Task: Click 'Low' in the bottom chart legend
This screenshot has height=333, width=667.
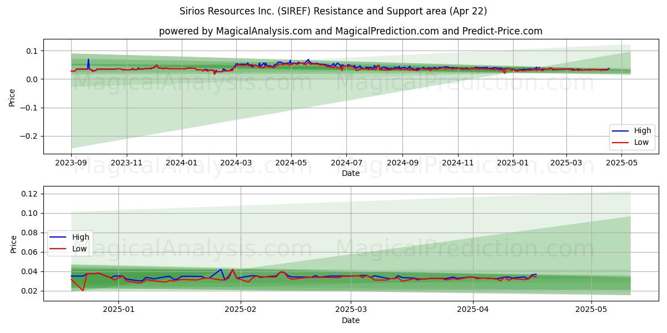Action: coord(79,249)
